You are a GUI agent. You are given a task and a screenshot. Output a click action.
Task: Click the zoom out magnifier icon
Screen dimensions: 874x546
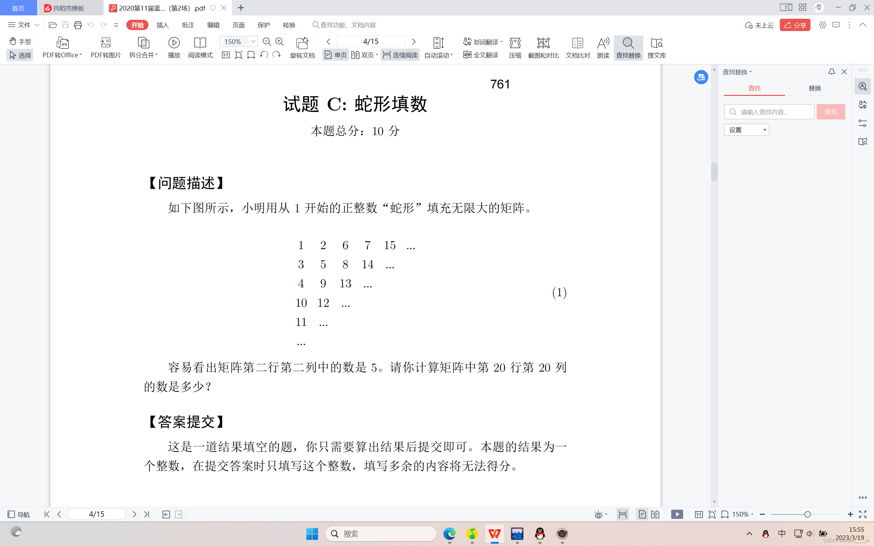click(x=267, y=42)
